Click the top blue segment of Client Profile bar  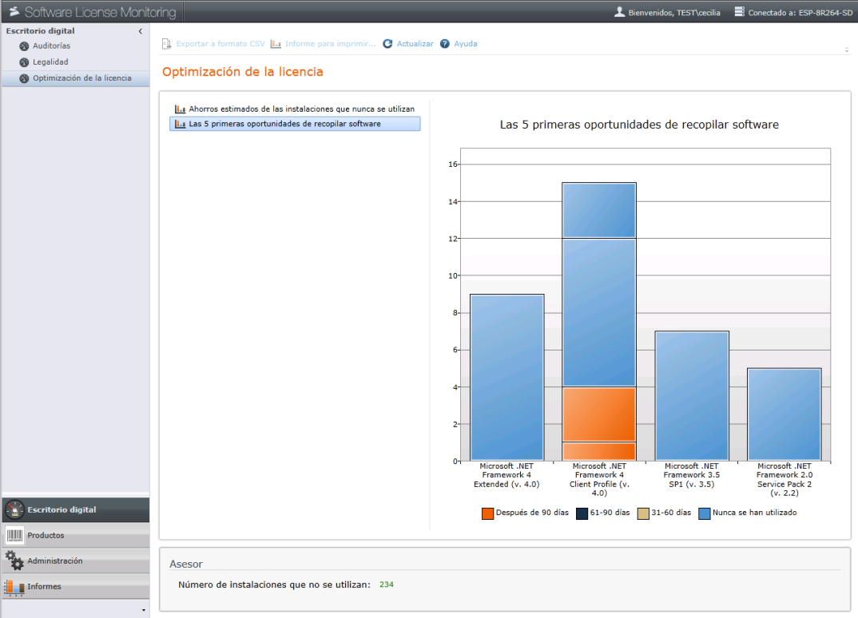pos(599,211)
